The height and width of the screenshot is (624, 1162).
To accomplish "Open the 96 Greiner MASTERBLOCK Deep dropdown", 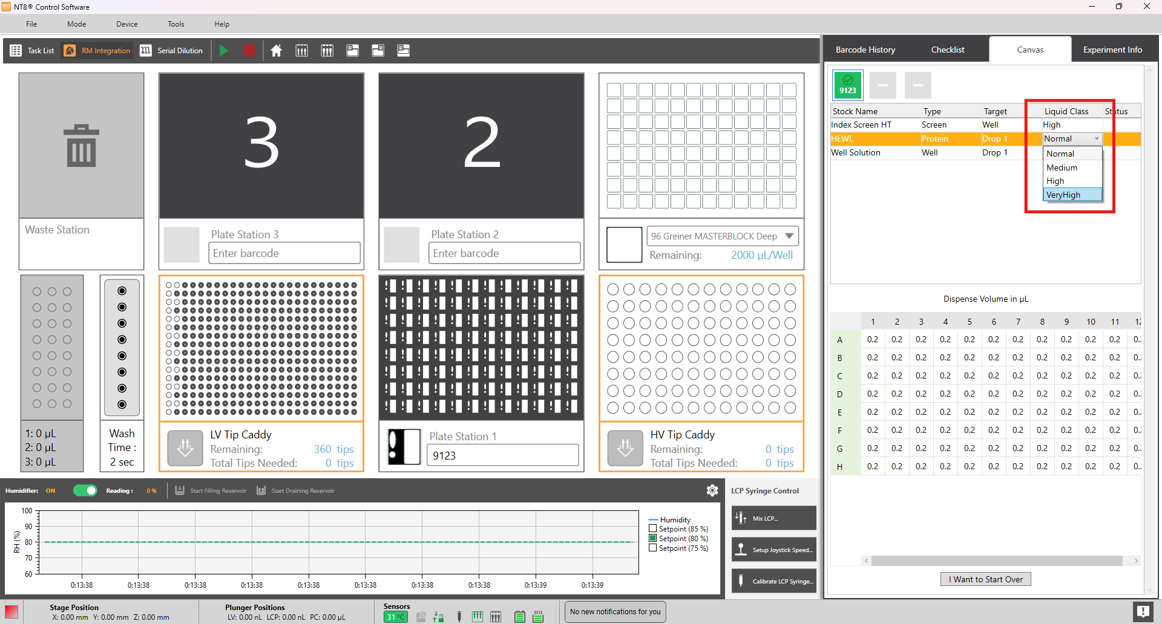I will [x=723, y=236].
